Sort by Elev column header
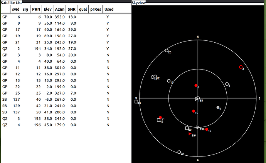This screenshot has width=266, height=163. click(x=47, y=9)
